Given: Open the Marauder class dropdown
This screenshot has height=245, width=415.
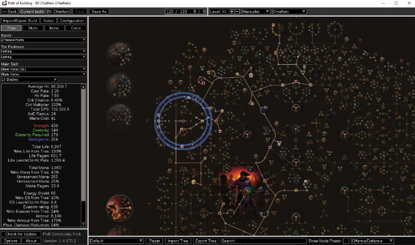Looking at the screenshot, I should pos(256,12).
